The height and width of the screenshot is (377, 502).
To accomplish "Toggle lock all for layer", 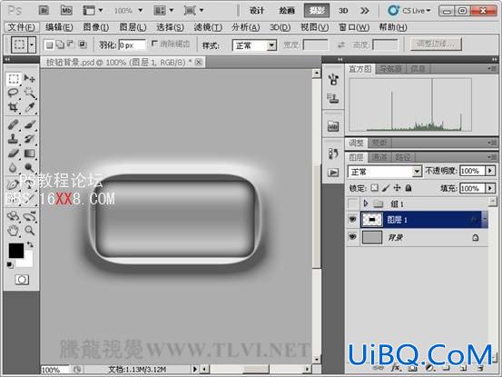I will tap(408, 188).
